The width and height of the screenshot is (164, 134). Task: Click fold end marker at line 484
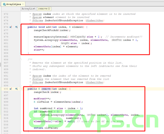[x=20, y=53]
